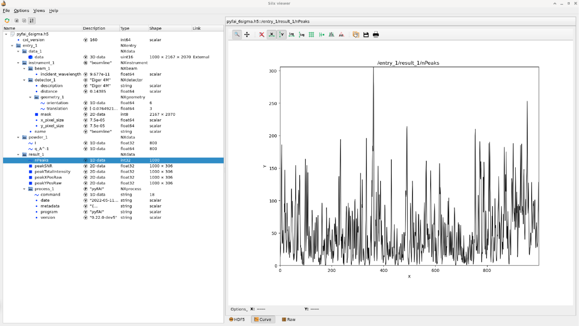579x326 pixels.
Task: Collapse the process_1 tree node
Action: tap(24, 189)
